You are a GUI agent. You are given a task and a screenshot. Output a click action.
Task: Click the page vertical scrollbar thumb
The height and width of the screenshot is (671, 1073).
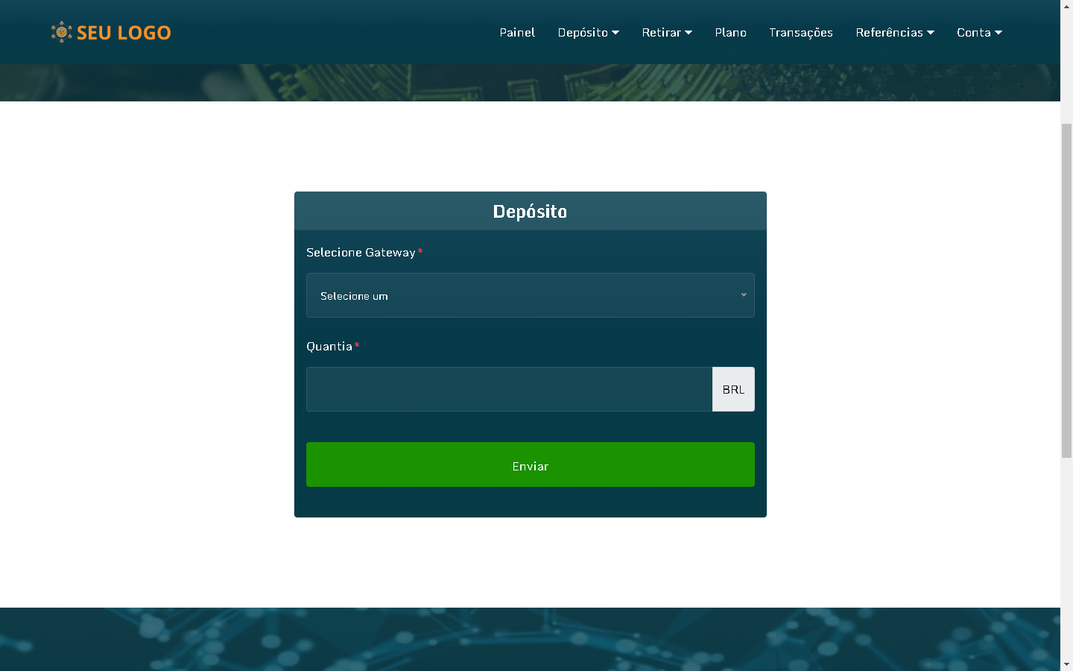(1066, 291)
